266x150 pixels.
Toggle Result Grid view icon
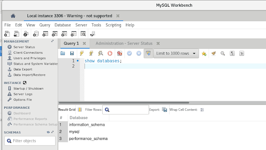tap(79, 110)
